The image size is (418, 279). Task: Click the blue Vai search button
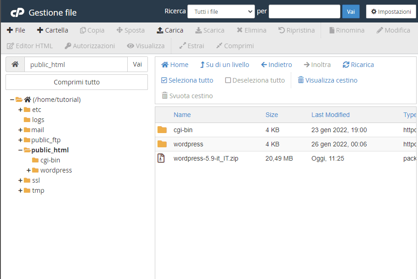350,12
